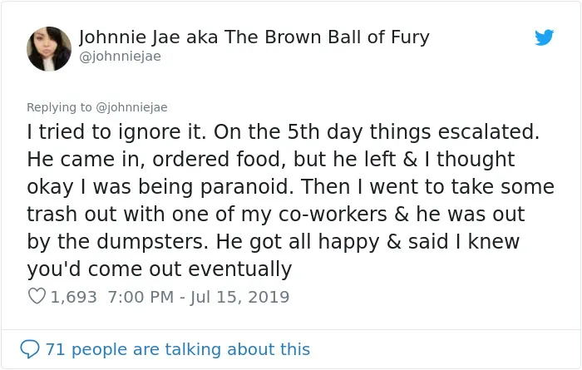The image size is (582, 370).
Task: Click the words 'The Brown Ball of Fury'
Action: [x=327, y=37]
